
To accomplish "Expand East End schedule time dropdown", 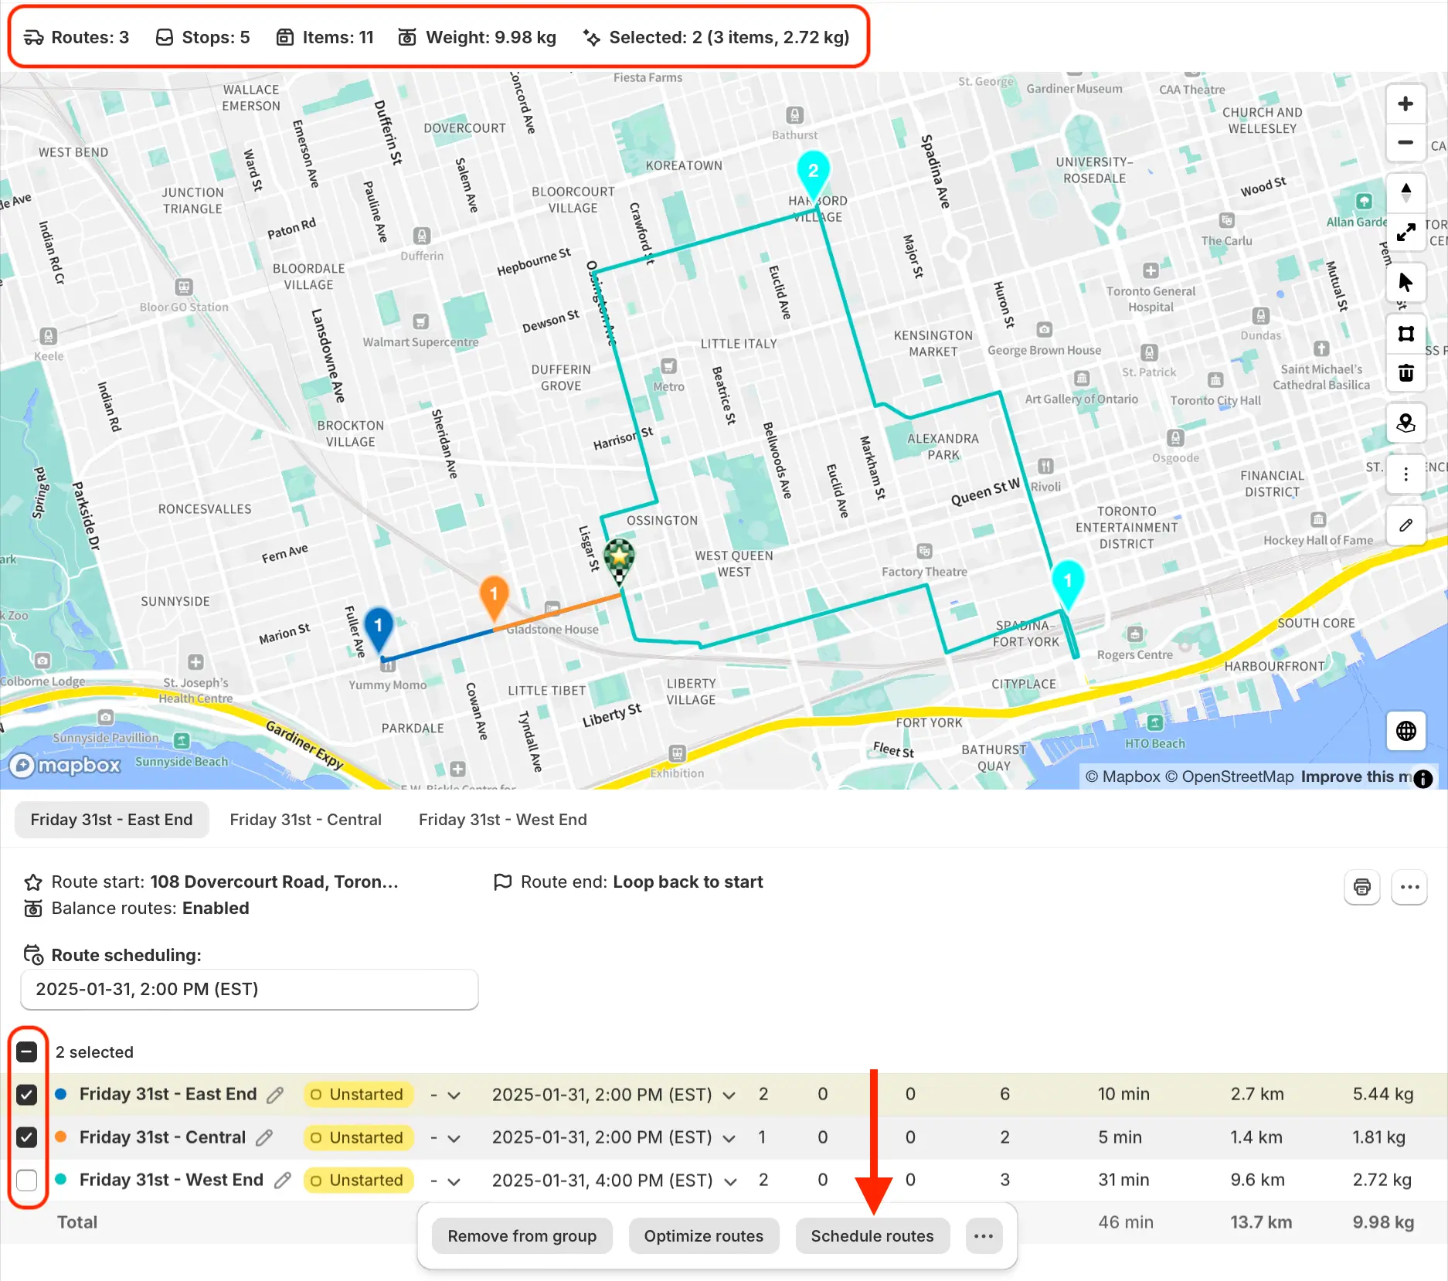I will point(729,1096).
